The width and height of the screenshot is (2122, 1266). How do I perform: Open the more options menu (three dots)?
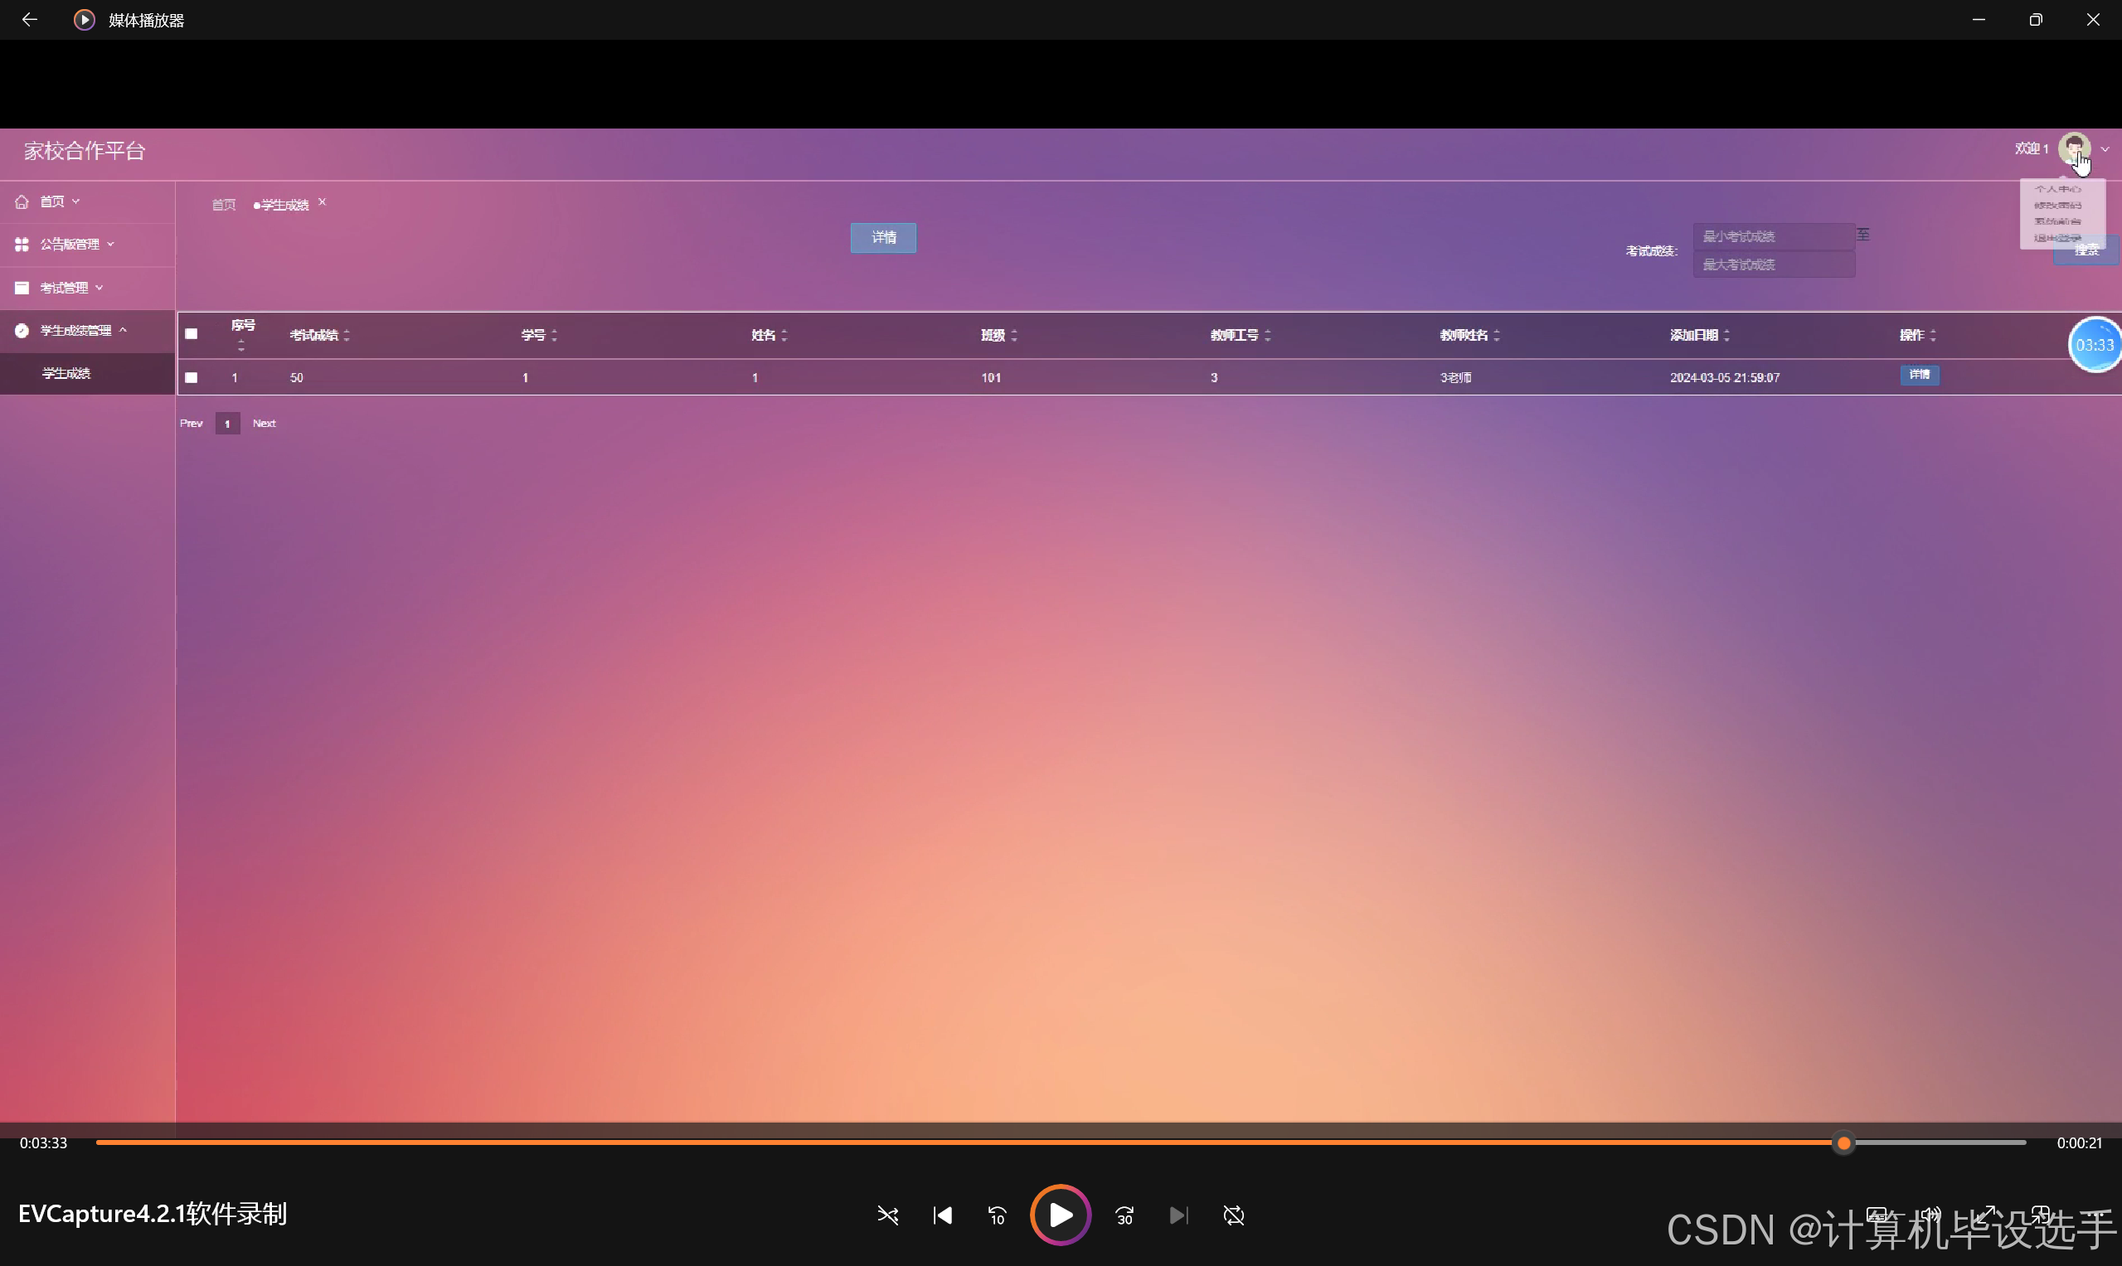[x=2095, y=1215]
